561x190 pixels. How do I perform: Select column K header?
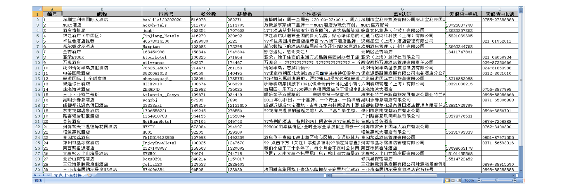point(500,9)
